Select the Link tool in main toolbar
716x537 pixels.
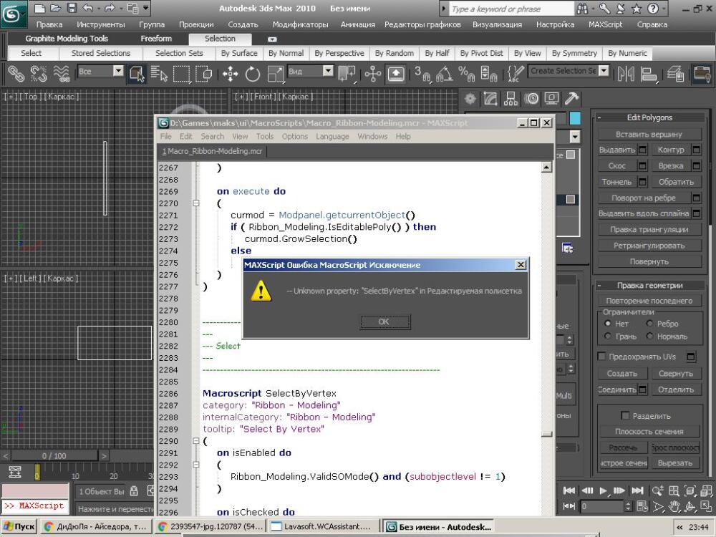tap(16, 73)
